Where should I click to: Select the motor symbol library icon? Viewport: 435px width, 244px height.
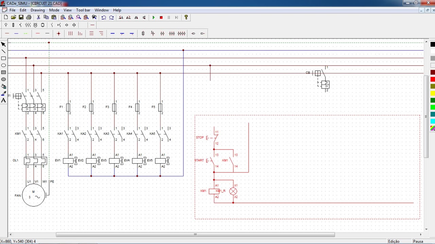35,25
